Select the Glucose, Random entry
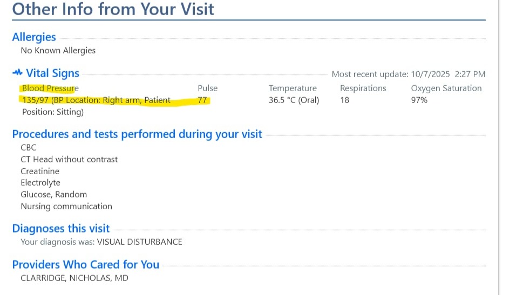The height and width of the screenshot is (295, 523). (54, 194)
